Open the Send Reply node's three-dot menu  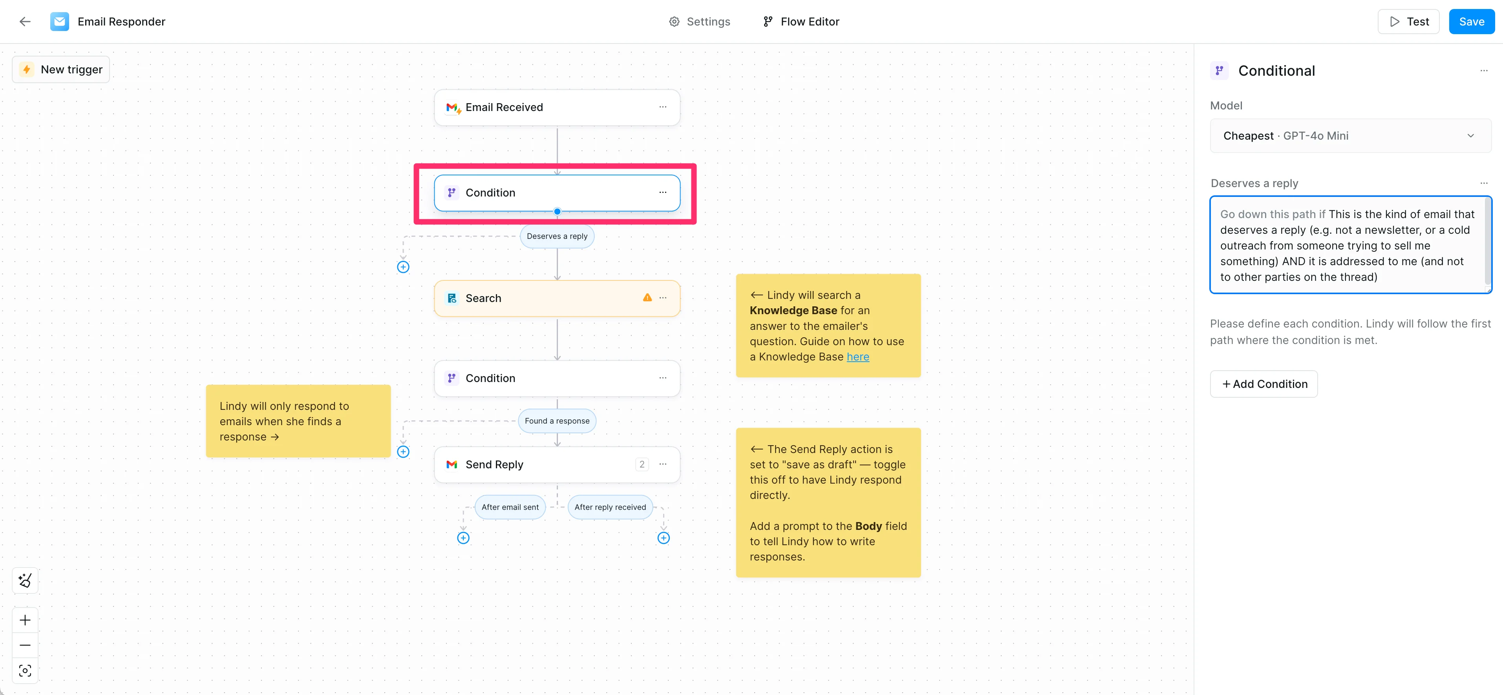click(x=663, y=464)
